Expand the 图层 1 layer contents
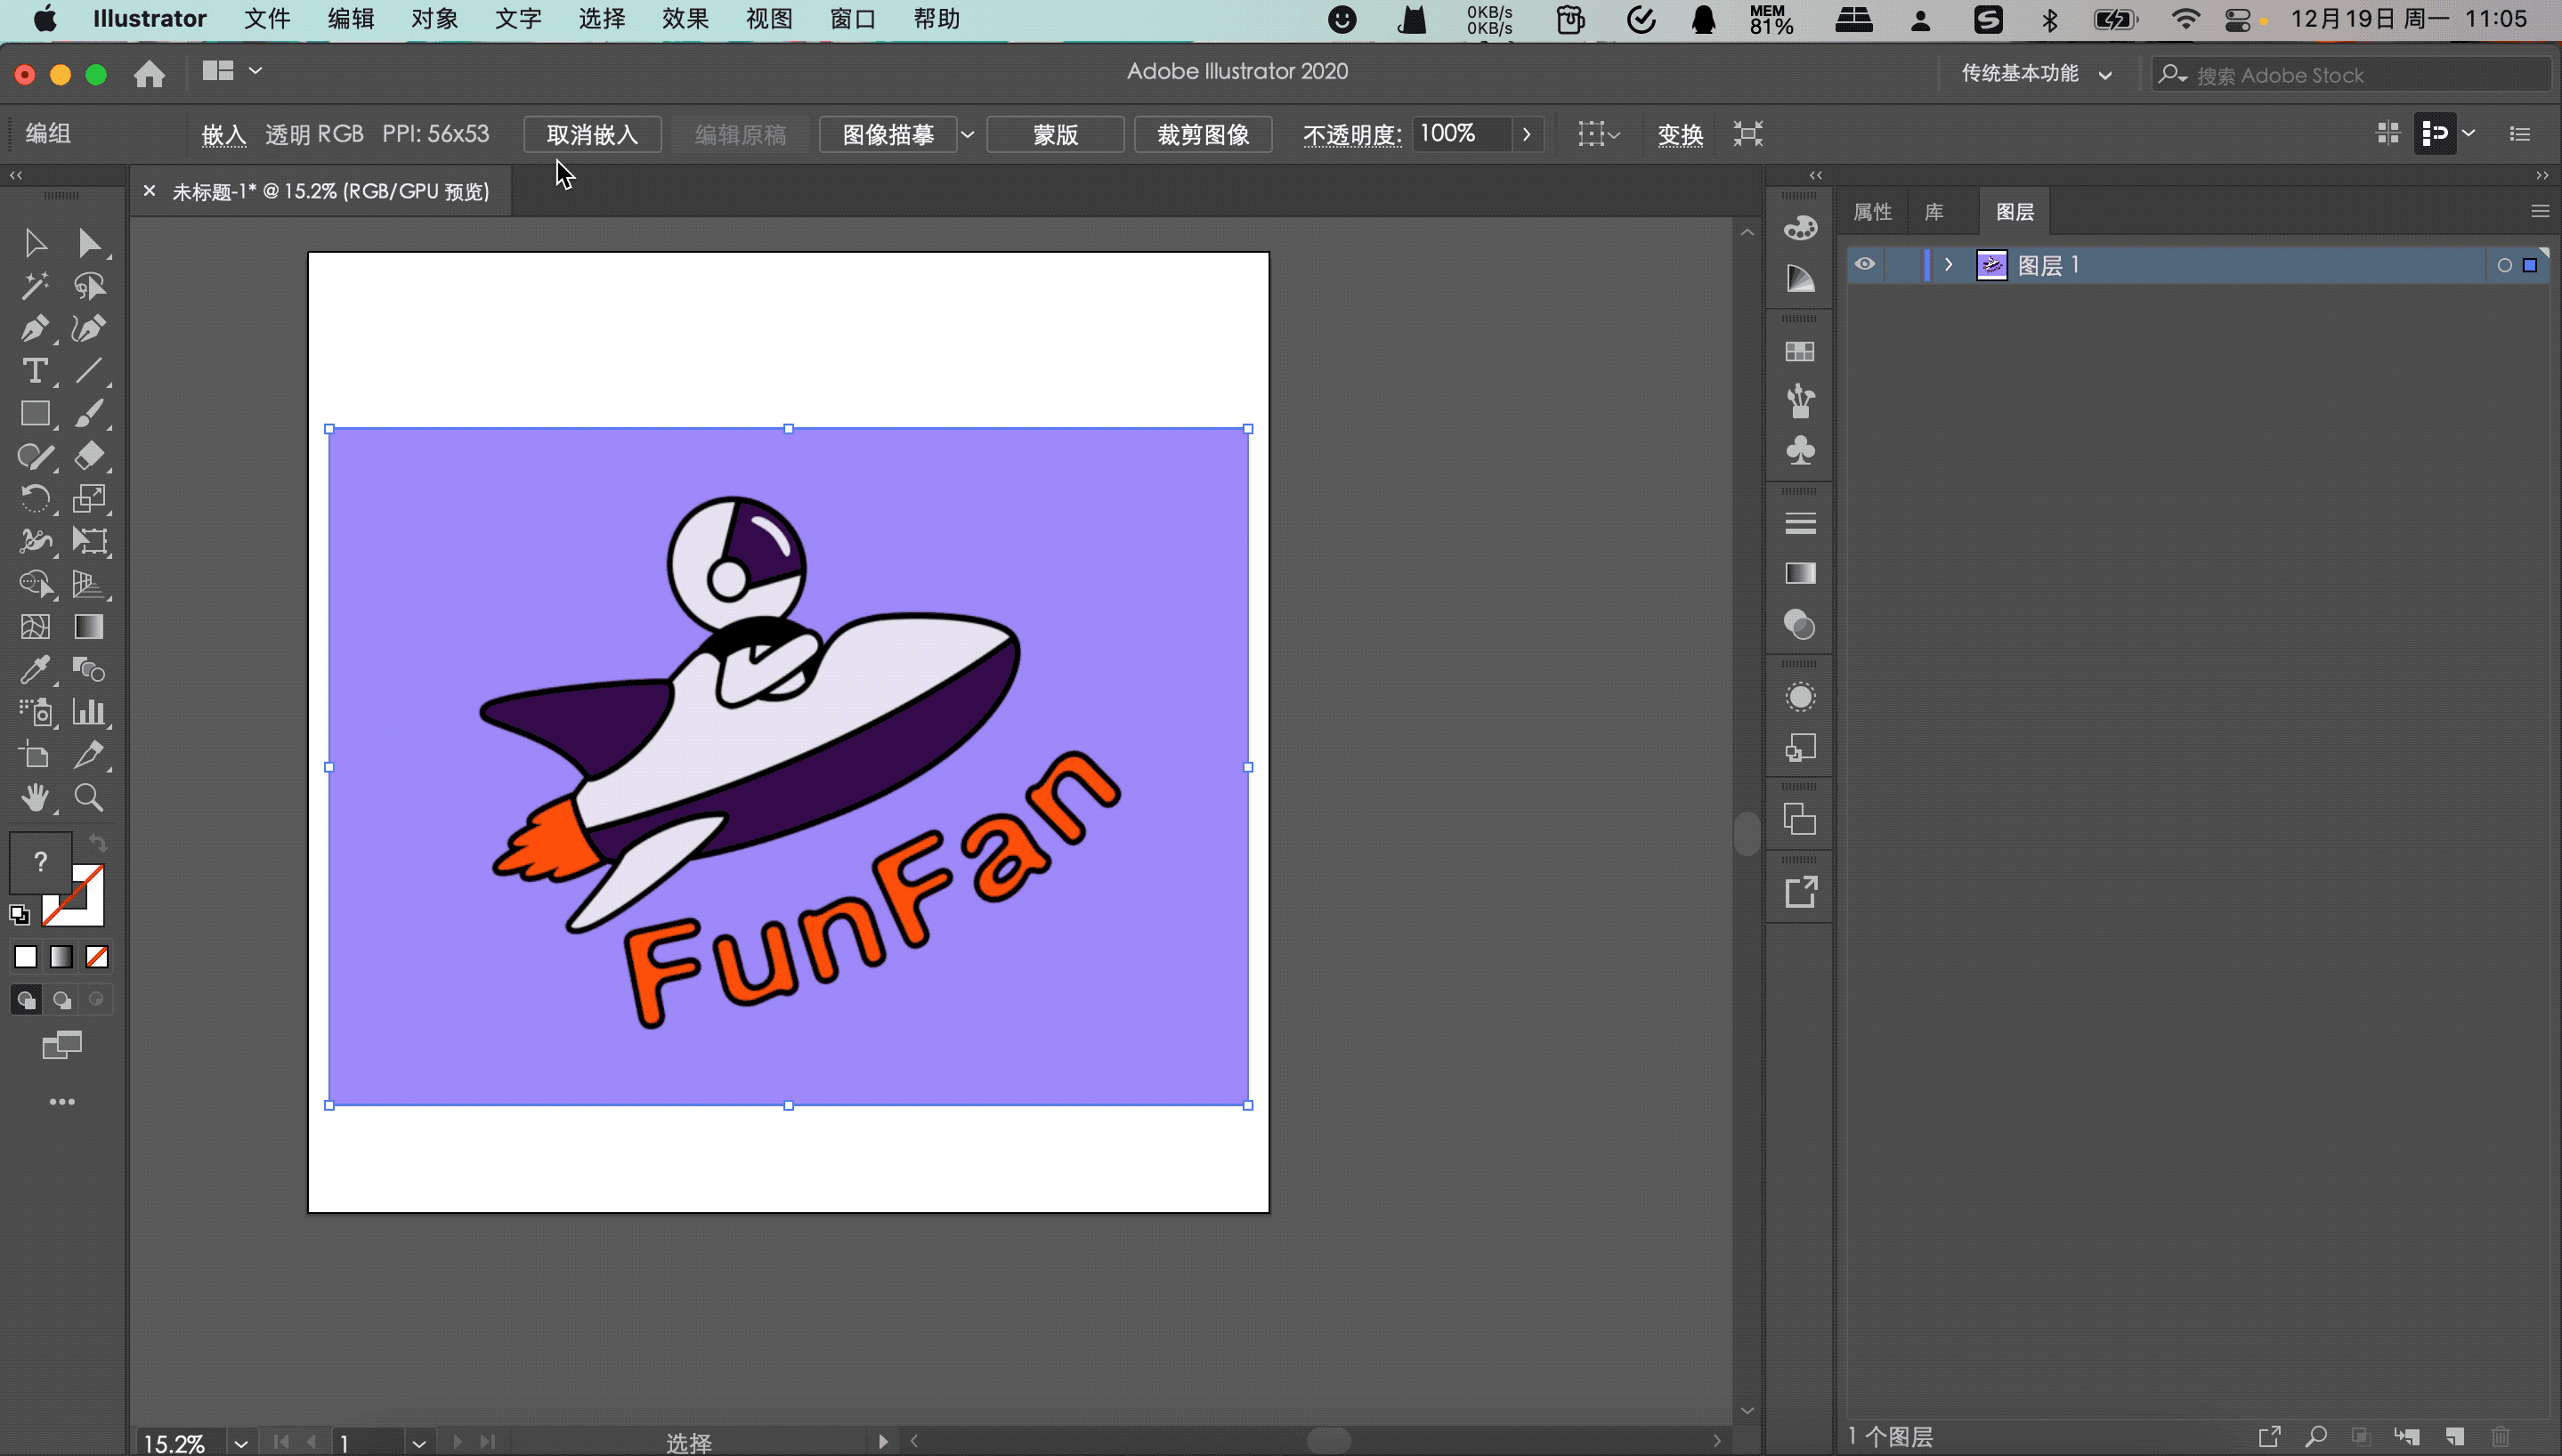2562x1456 pixels. [1948, 264]
